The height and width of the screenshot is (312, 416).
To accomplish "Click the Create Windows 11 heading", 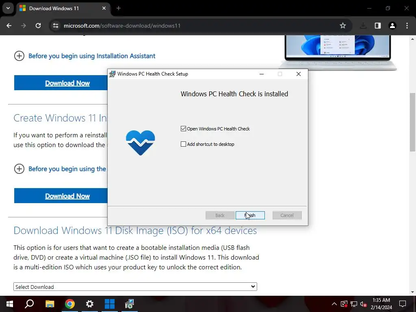I will click(x=60, y=118).
